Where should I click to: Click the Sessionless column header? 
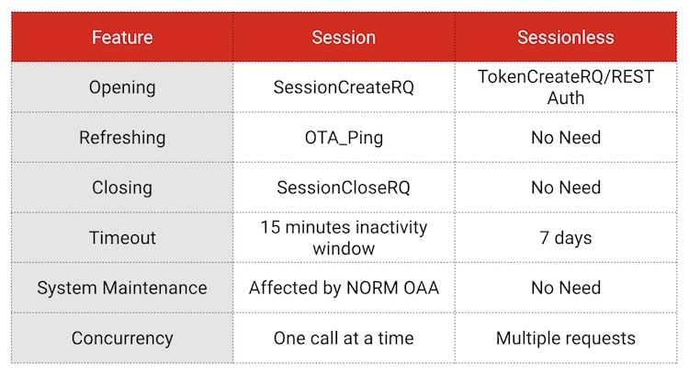coord(565,38)
